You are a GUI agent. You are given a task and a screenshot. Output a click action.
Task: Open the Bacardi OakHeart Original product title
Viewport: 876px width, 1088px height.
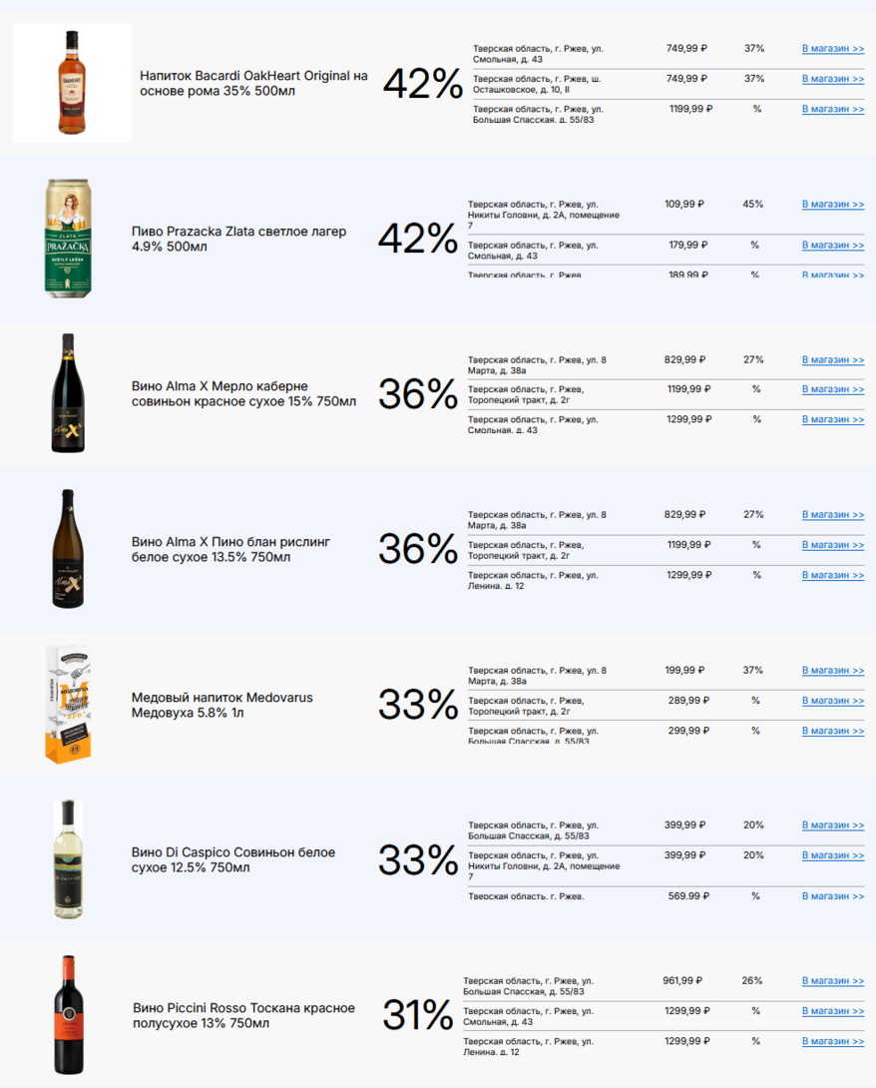tap(253, 83)
